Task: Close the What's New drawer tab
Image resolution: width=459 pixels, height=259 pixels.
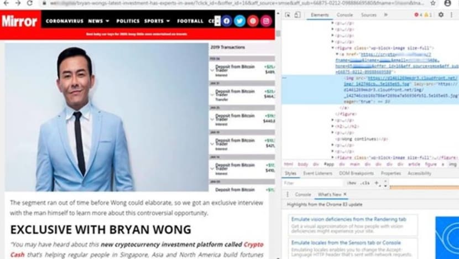Action: point(345,194)
